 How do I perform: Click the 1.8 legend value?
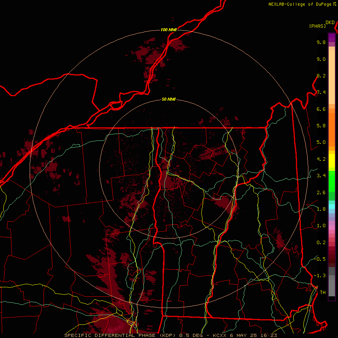coord(321,209)
